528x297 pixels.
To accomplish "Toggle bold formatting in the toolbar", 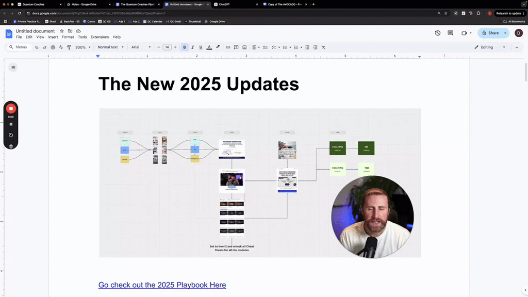I will pos(185,47).
